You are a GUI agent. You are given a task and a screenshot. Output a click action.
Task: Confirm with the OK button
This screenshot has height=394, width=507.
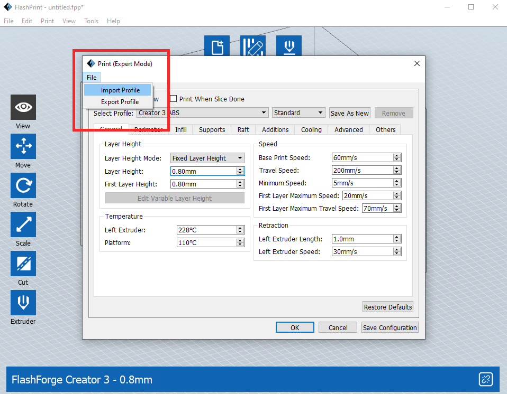pyautogui.click(x=295, y=327)
